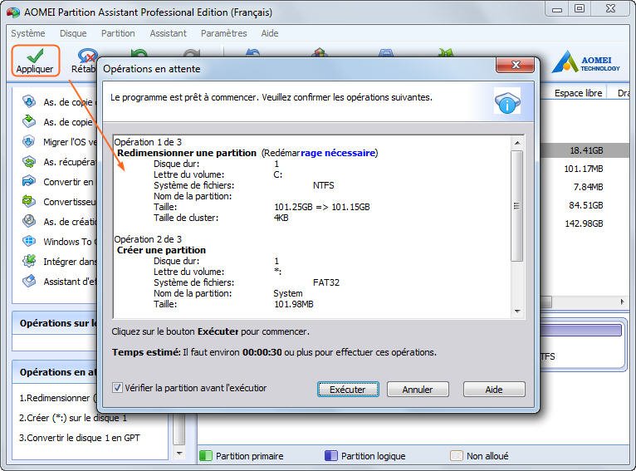
Task: Click the Intégrer dans sidebar icon
Action: tap(29, 261)
